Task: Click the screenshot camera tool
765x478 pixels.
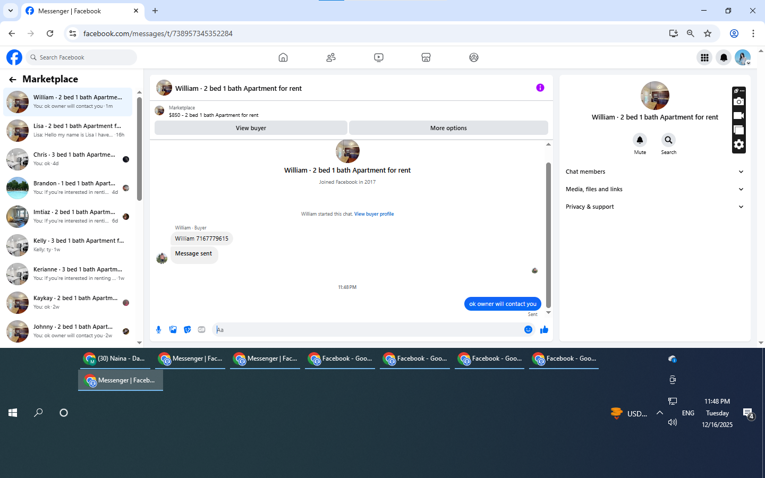Action: [738, 101]
